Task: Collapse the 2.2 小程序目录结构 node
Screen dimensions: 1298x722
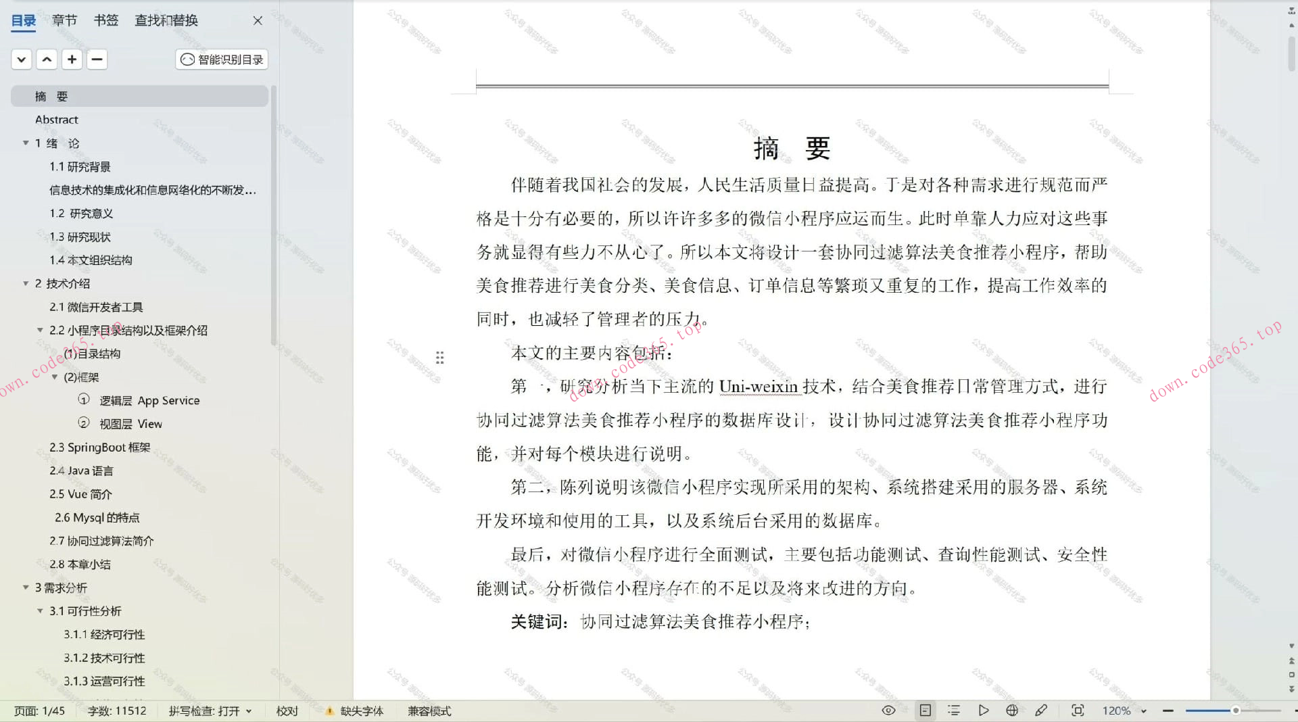Action: pyautogui.click(x=41, y=330)
